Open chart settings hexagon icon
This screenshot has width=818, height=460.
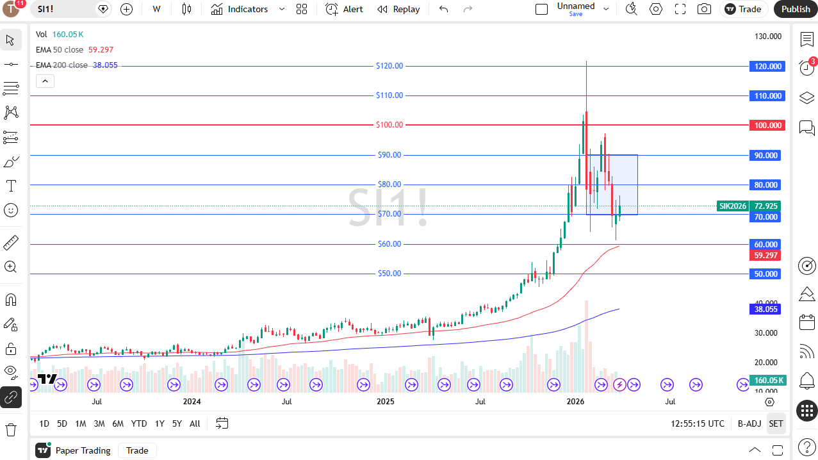656,9
